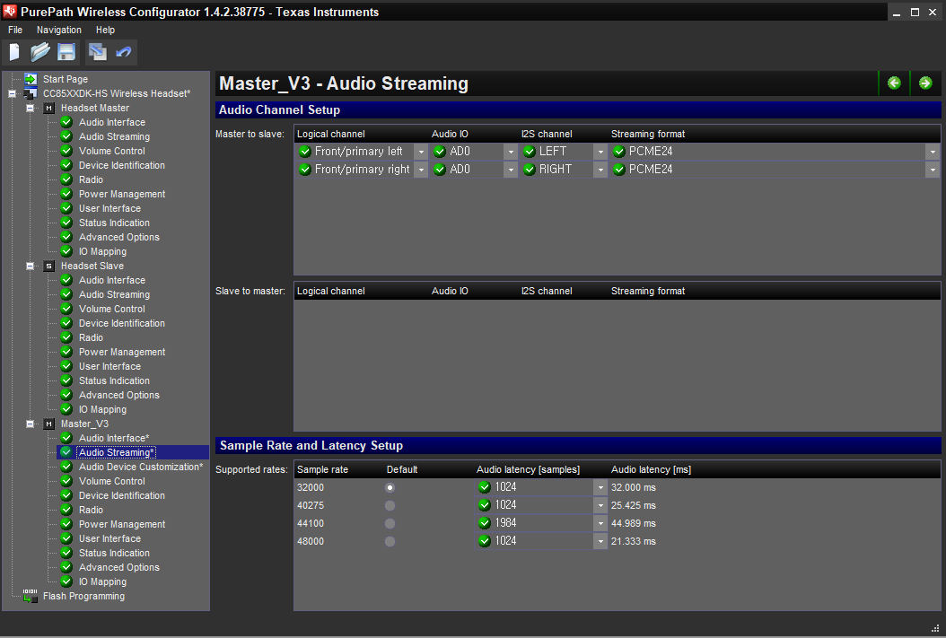Screen dimensions: 946x638
Task: Open Start Page in the tree
Action: [x=66, y=79]
